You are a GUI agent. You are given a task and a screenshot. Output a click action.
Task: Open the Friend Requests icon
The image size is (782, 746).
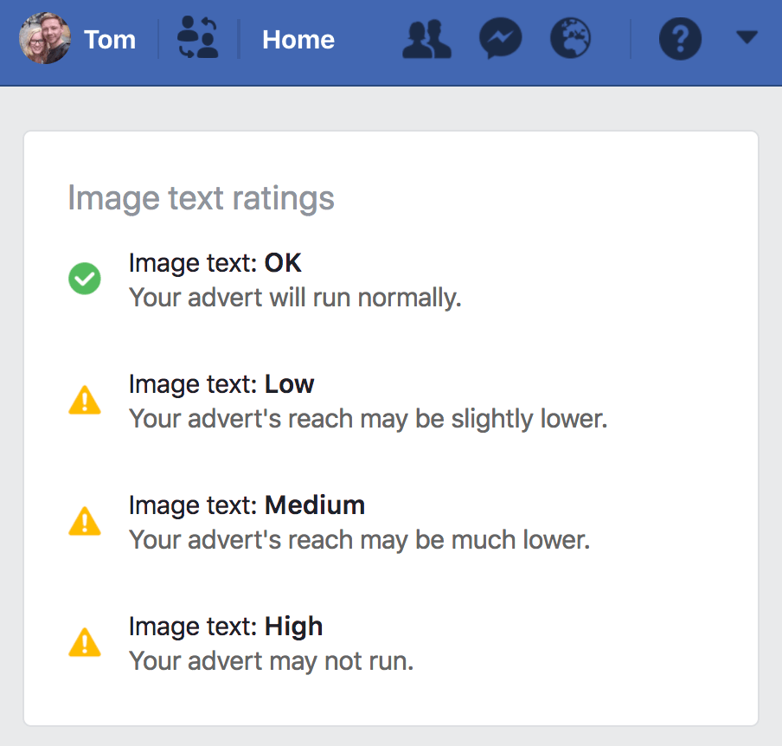click(x=426, y=38)
